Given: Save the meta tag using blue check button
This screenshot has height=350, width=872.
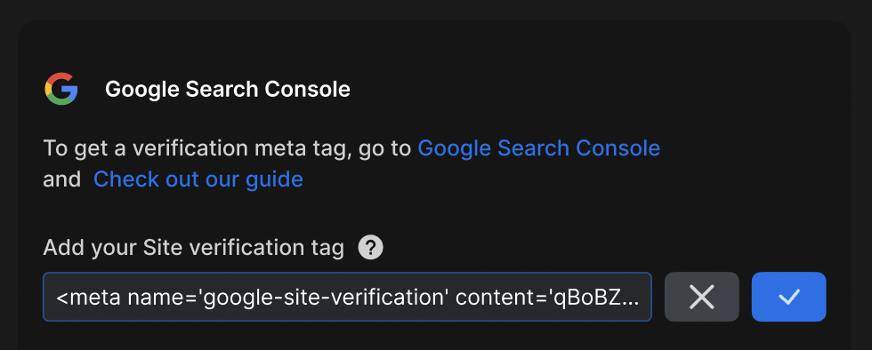Looking at the screenshot, I should 788,297.
